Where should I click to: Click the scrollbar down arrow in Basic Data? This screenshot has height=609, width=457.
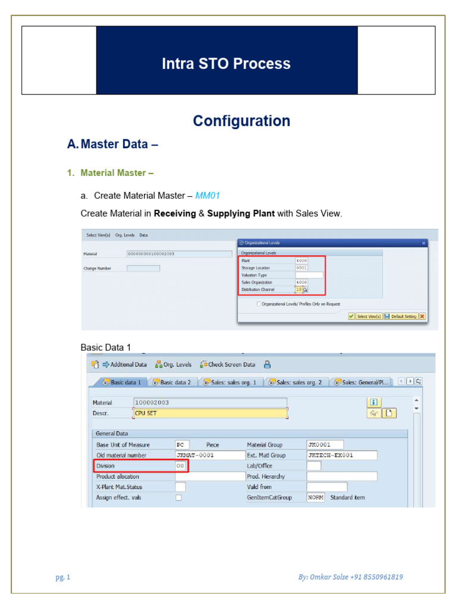pos(417,409)
